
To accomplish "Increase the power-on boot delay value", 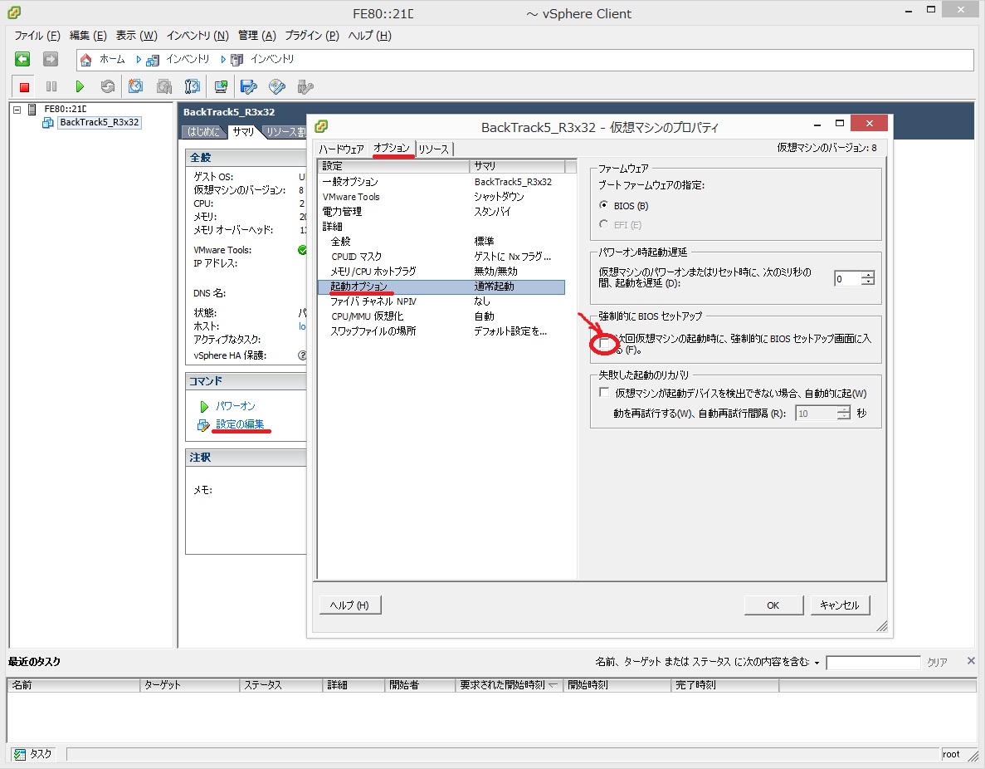I will point(867,275).
